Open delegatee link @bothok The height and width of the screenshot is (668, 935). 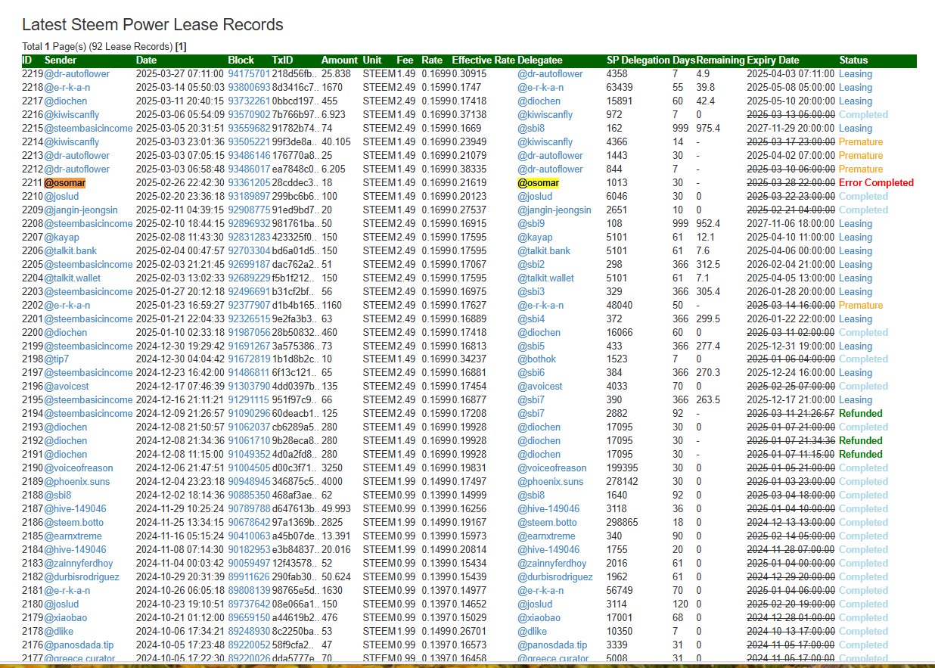536,359
